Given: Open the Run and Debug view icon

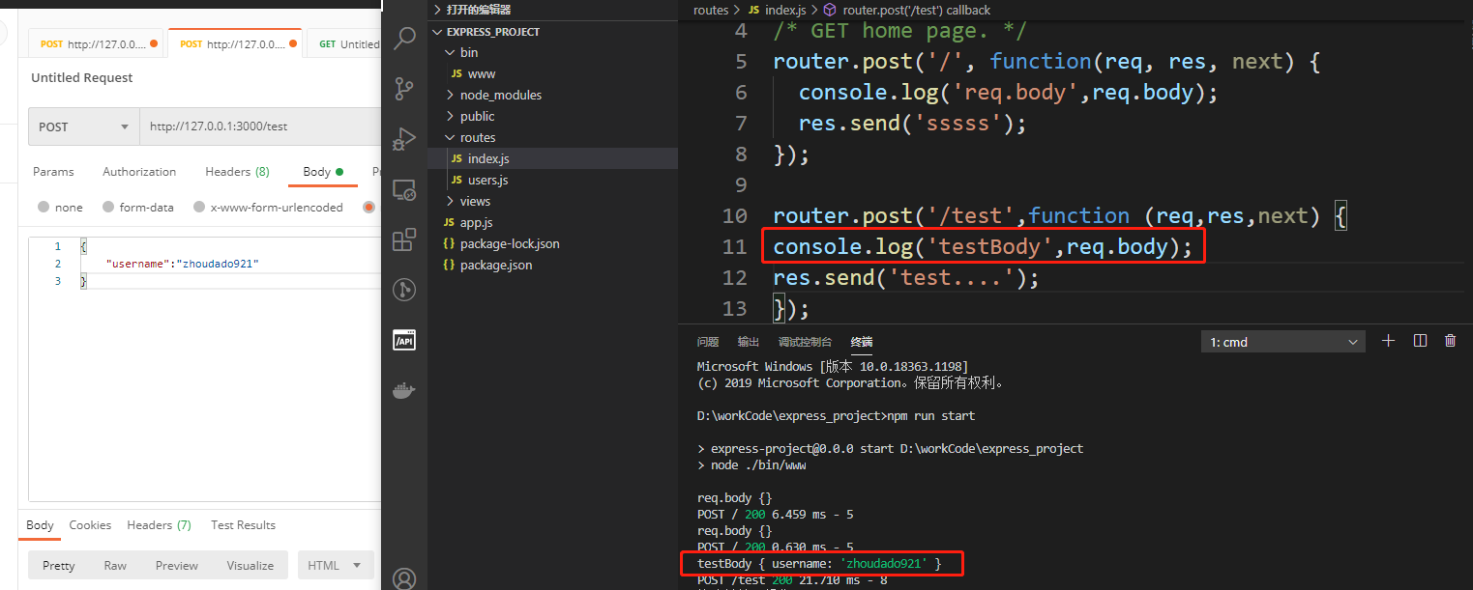Looking at the screenshot, I should pyautogui.click(x=404, y=140).
